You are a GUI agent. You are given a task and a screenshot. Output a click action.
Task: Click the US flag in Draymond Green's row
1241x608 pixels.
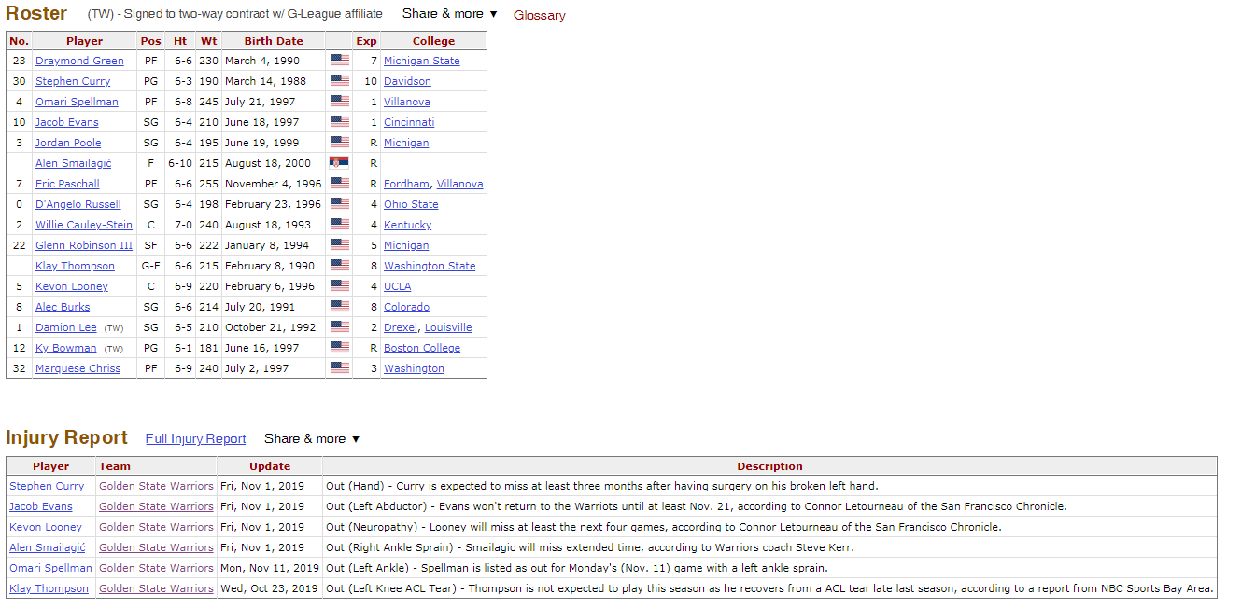point(339,61)
